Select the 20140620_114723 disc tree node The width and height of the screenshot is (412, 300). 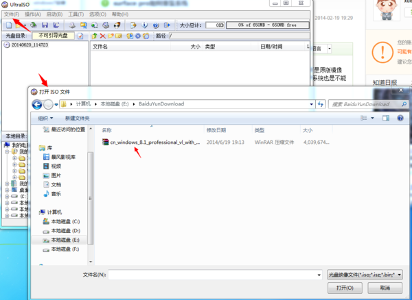[x=30, y=45]
